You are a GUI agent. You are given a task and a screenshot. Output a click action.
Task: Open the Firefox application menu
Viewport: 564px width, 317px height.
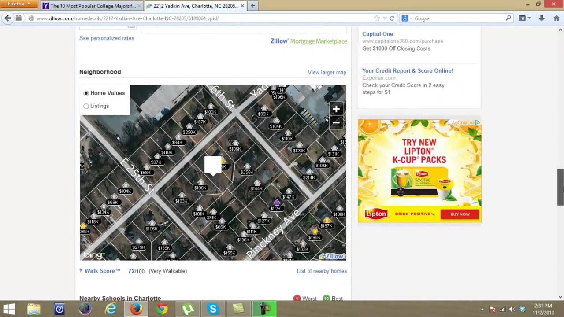pyautogui.click(x=19, y=4)
